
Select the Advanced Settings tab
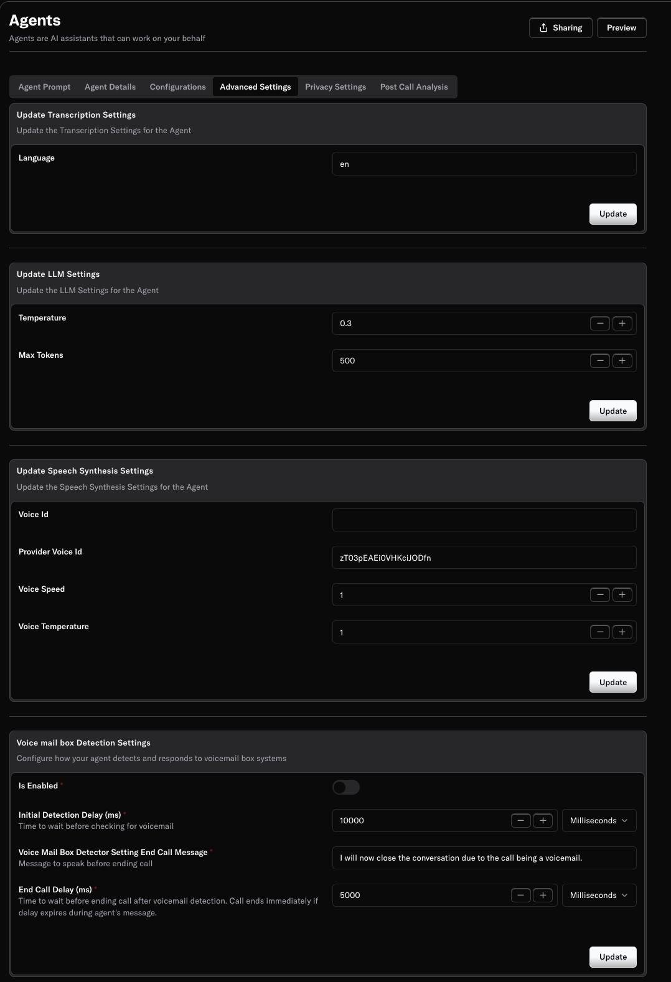tap(255, 87)
